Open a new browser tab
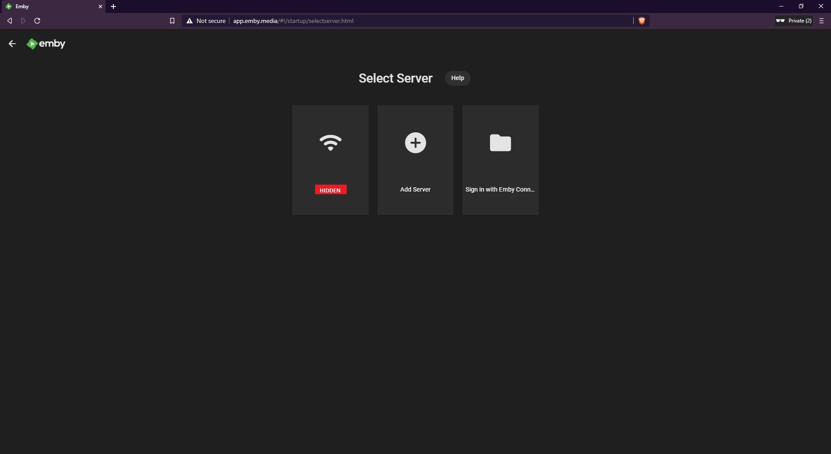 [113, 6]
